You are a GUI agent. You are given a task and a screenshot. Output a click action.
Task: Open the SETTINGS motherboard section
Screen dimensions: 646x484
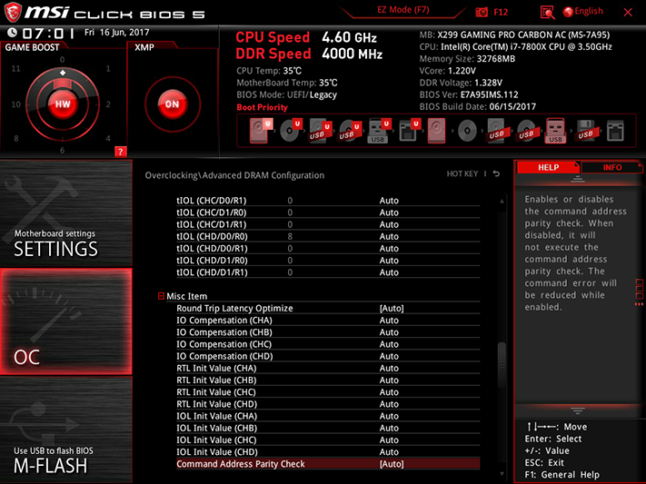pos(66,213)
